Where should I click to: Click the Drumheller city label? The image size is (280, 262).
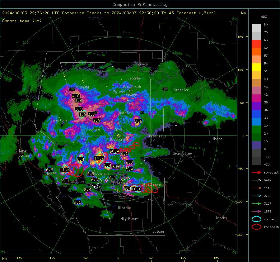[182, 154]
